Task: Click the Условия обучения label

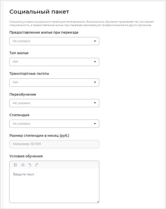Action: click(26, 156)
